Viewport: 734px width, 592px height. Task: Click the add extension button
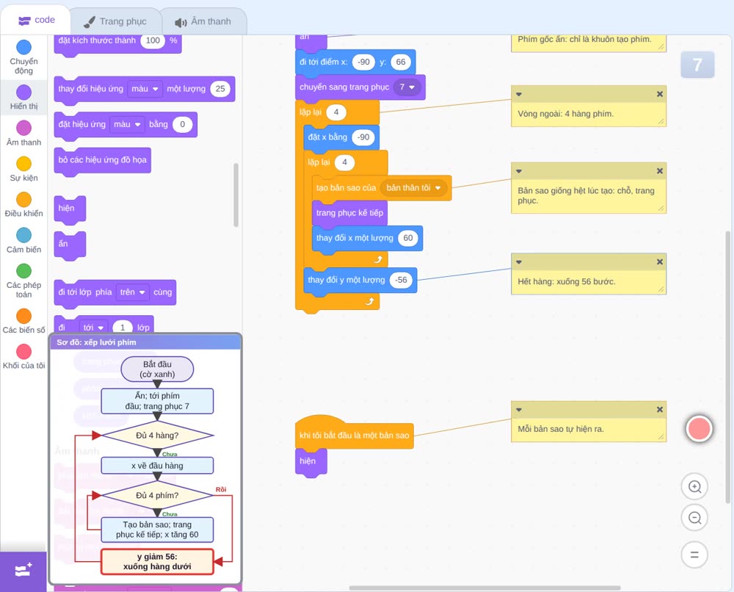[x=23, y=571]
